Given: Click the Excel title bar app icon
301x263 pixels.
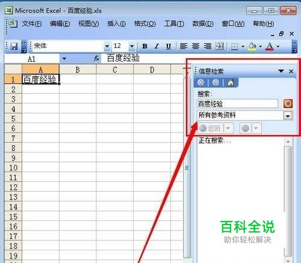Looking at the screenshot, I should click(x=9, y=10).
